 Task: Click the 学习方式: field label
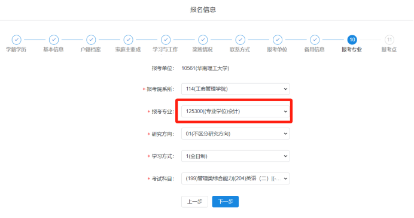(163, 156)
